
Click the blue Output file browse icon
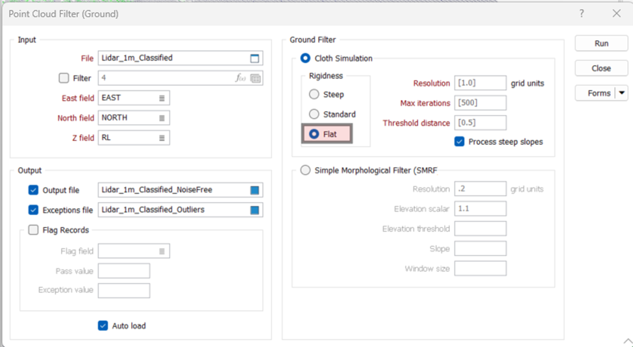pos(255,190)
